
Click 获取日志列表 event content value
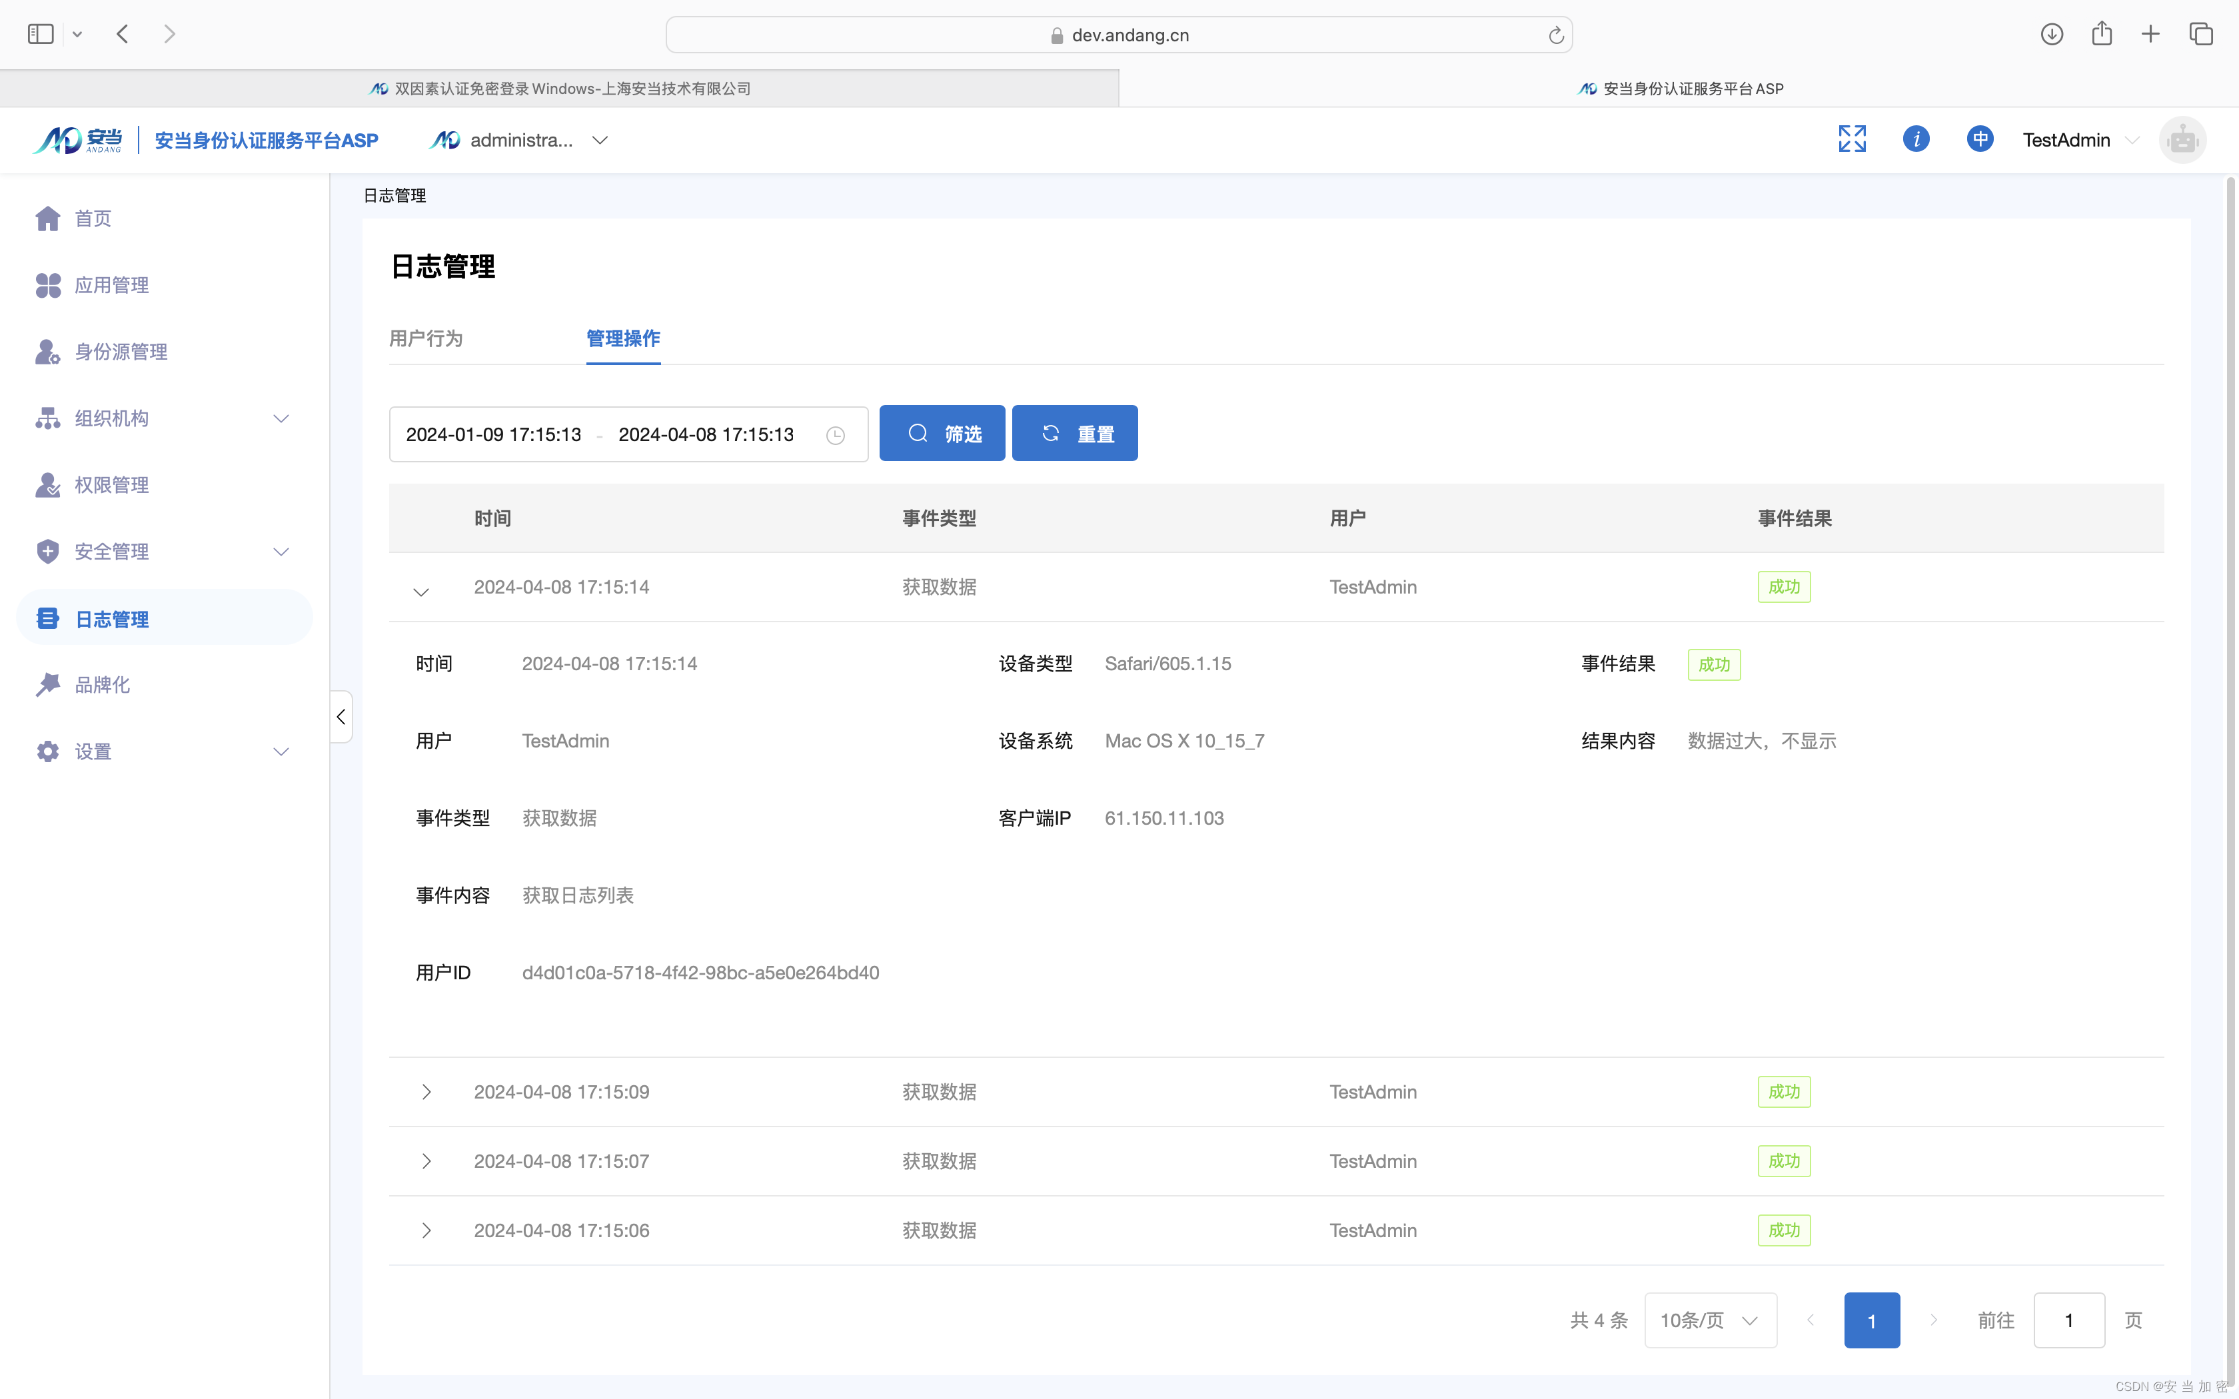pos(577,895)
